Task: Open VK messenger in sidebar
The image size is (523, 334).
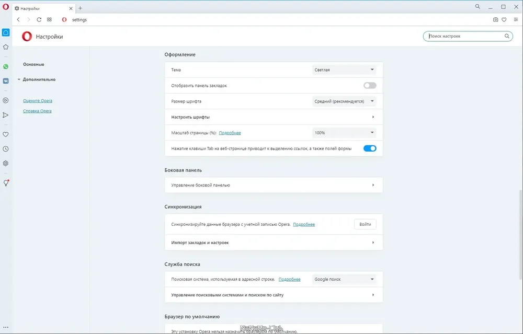Action: (6, 81)
